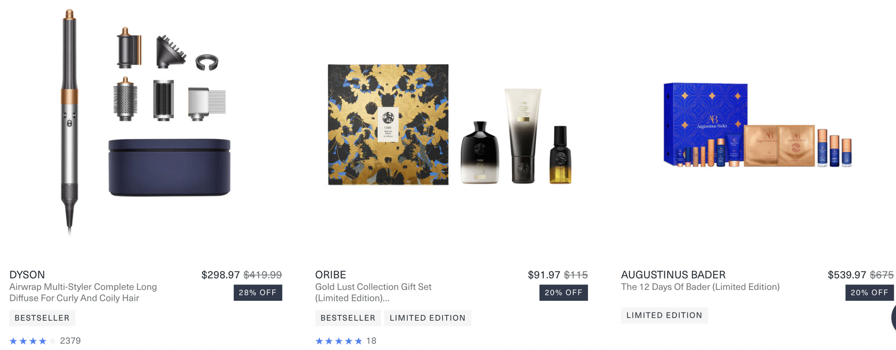
Task: Open Airwrap Multi-Styler Complete Long product title
Action: click(83, 292)
